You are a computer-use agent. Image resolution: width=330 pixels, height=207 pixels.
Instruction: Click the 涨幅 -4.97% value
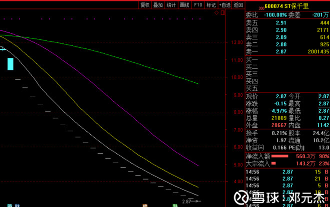click(278, 111)
